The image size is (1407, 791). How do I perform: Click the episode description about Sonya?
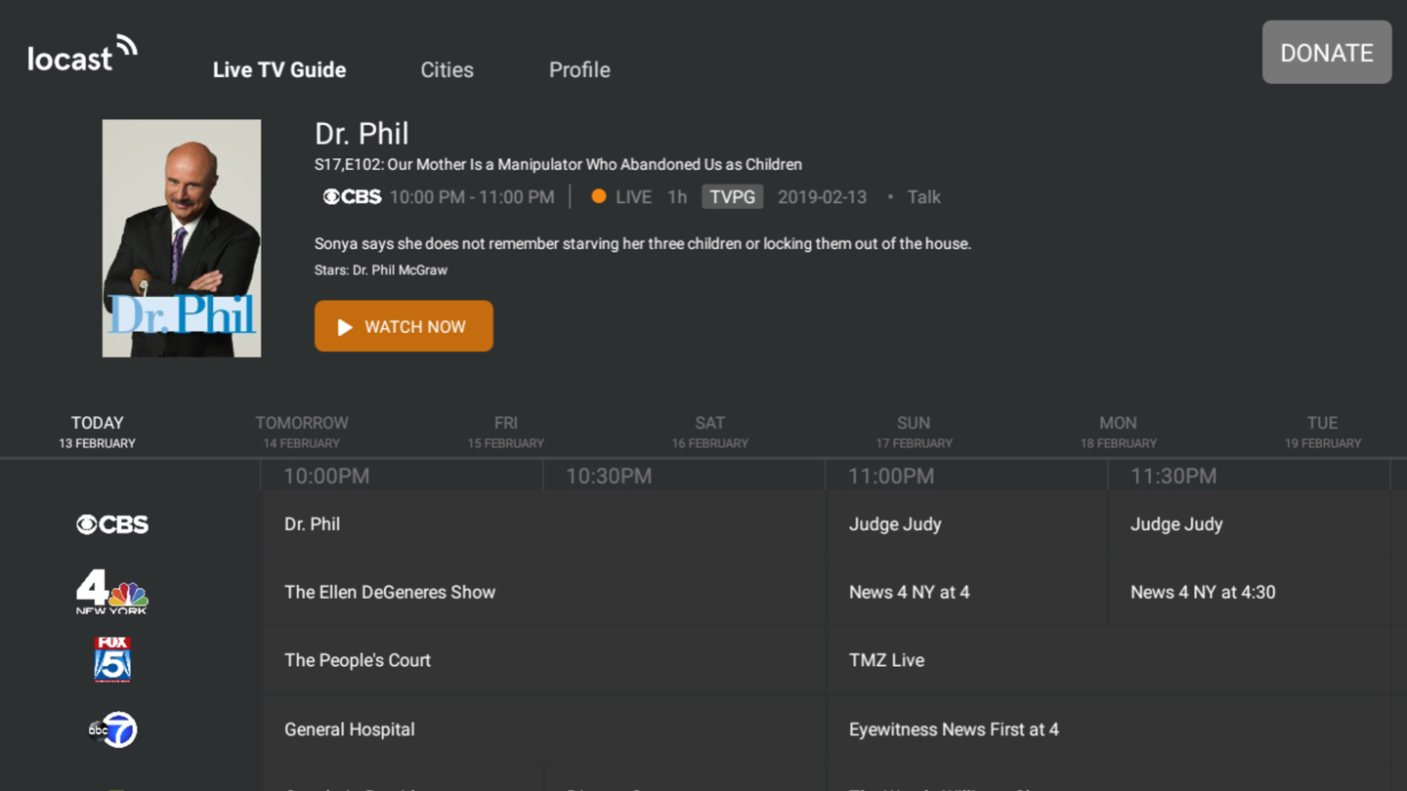[643, 244]
